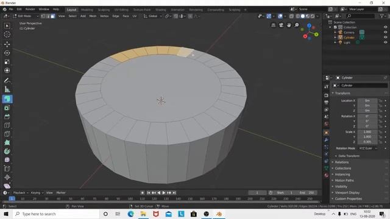Click the camera view icon in viewport

coord(281,25)
